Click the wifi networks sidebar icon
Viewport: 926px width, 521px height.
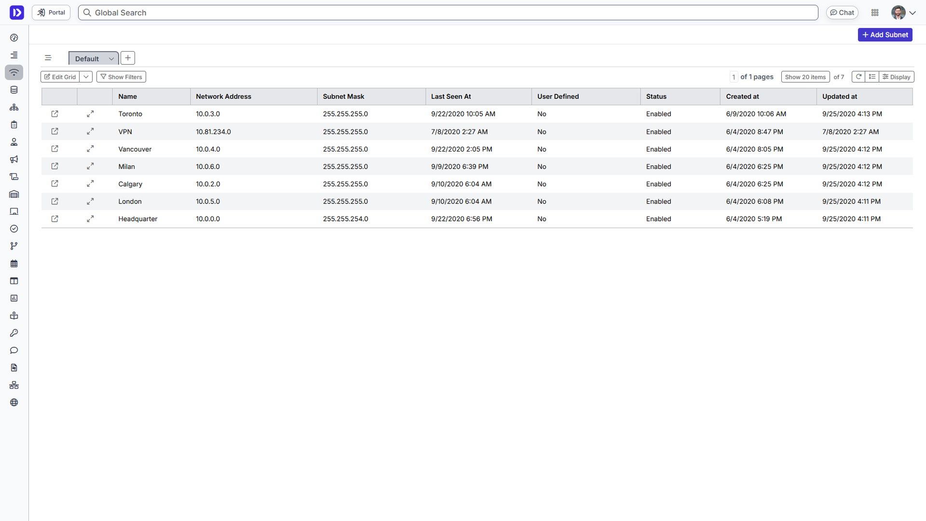14,72
